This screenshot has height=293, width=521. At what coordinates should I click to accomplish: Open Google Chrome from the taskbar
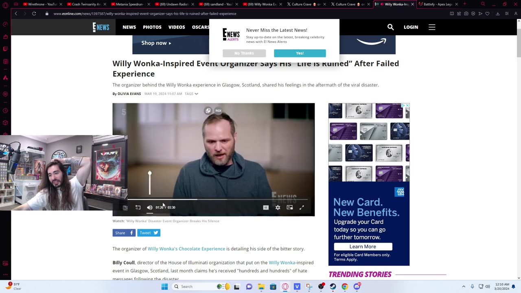point(345,286)
